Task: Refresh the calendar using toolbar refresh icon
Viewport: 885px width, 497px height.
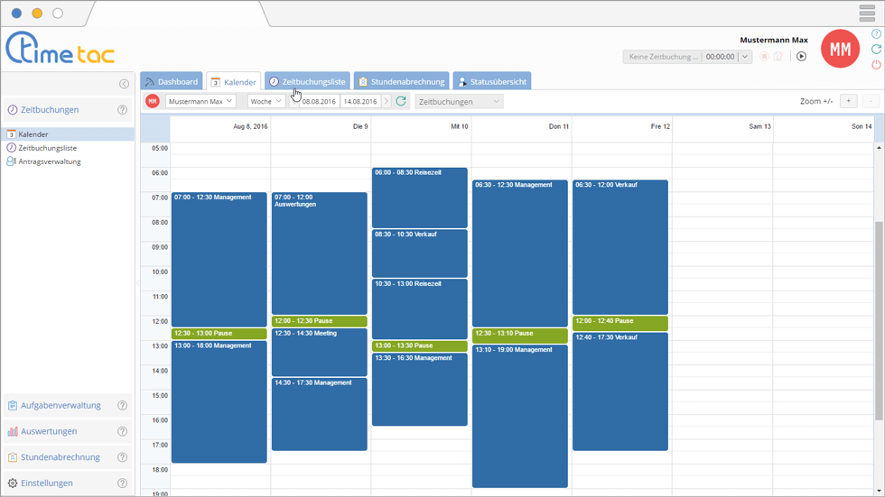Action: (x=402, y=102)
